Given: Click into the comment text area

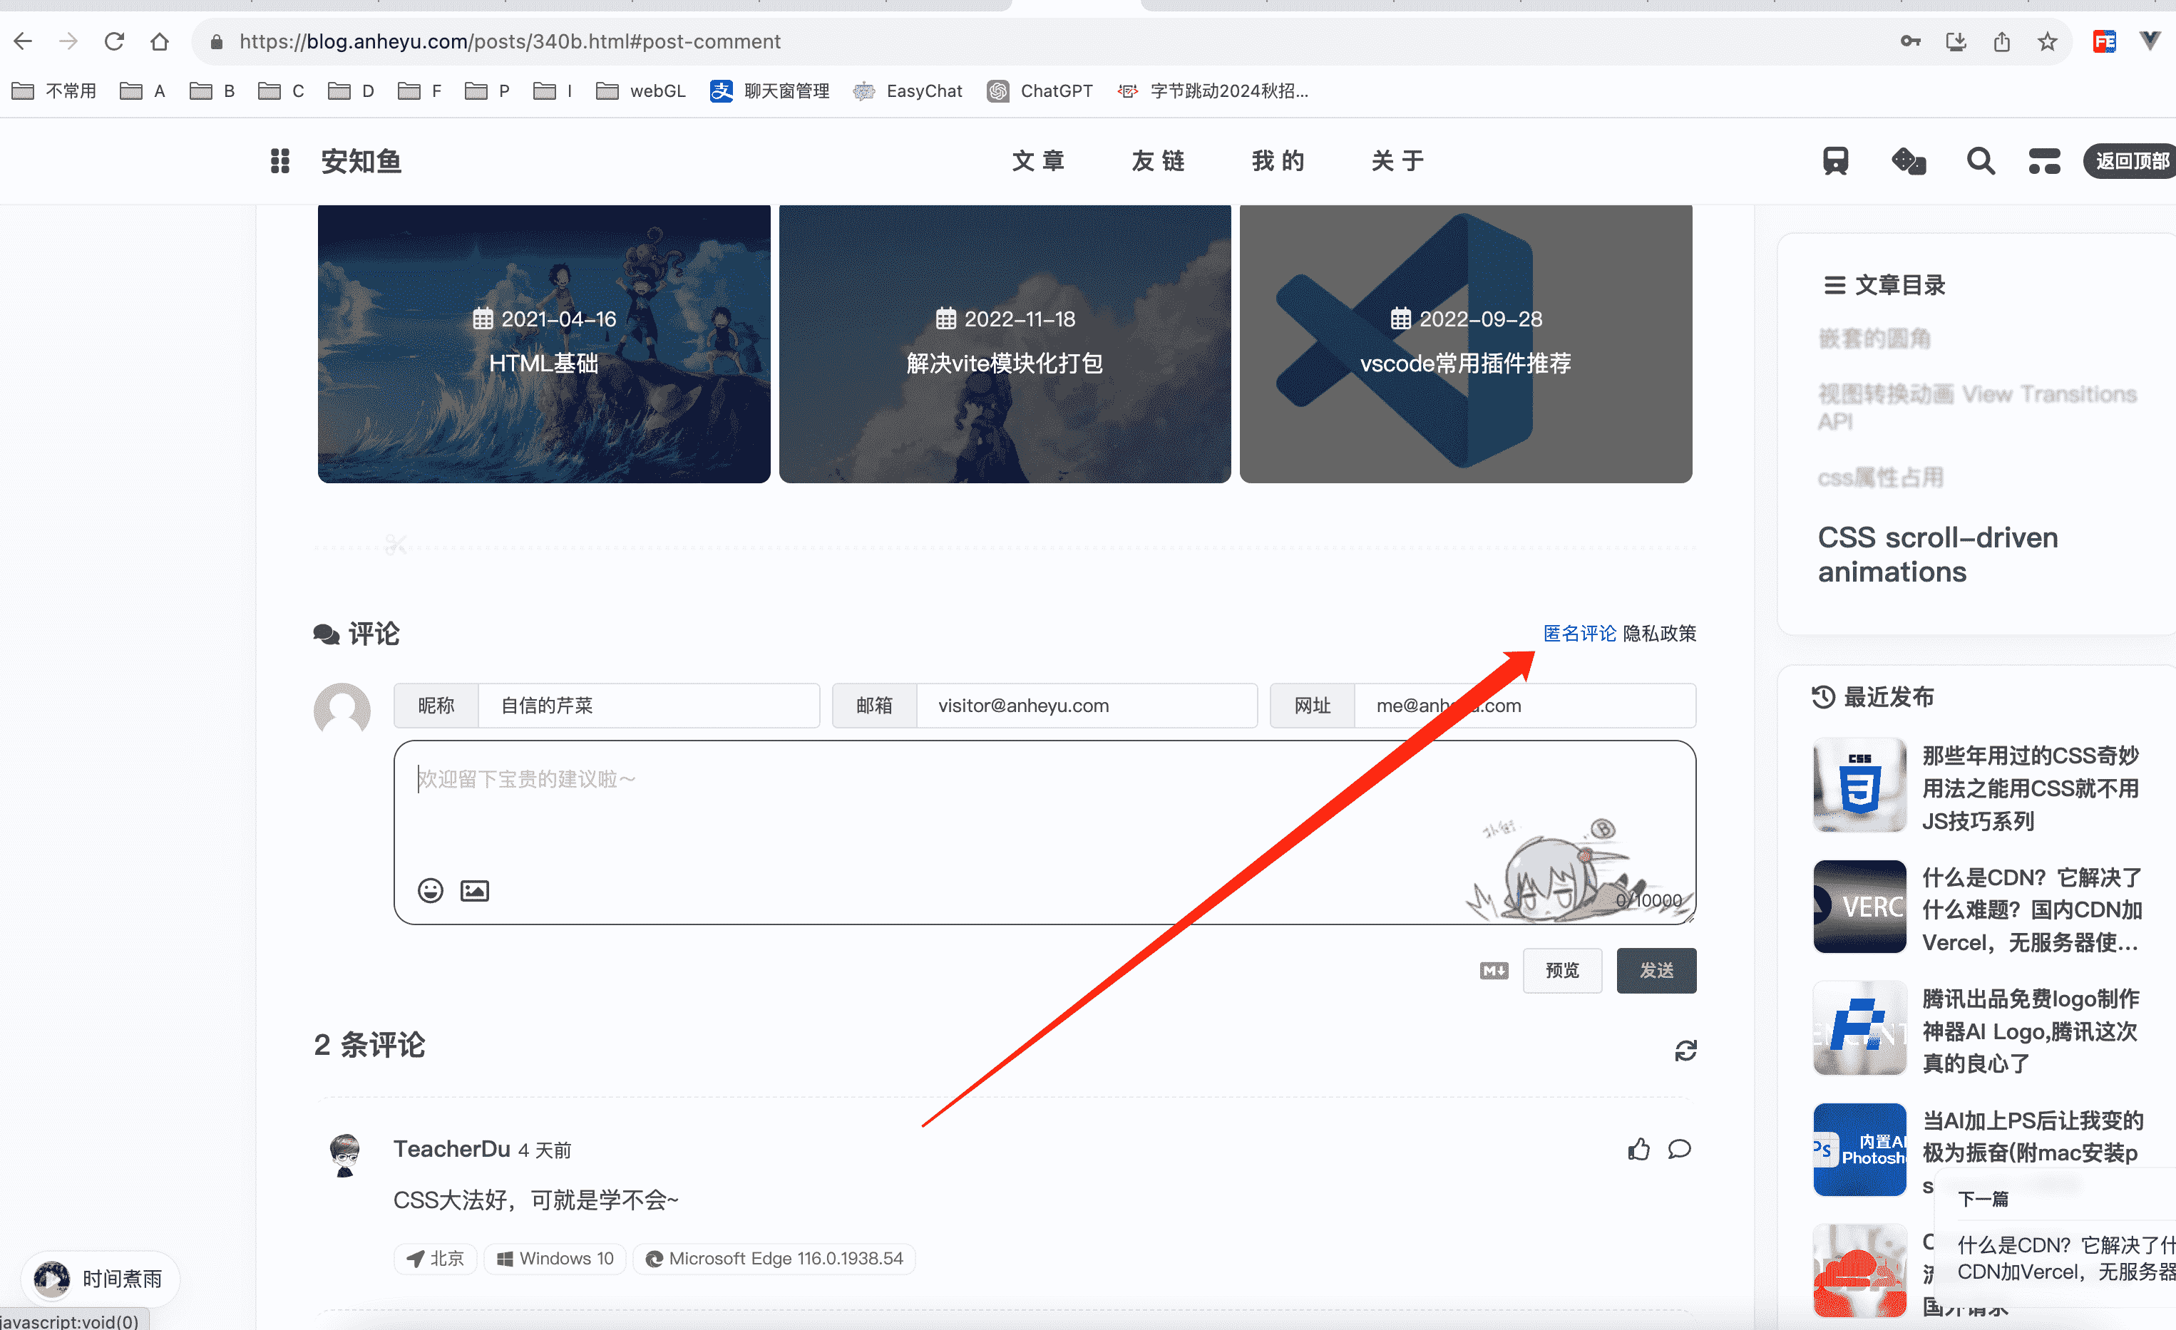Looking at the screenshot, I should point(1045,832).
